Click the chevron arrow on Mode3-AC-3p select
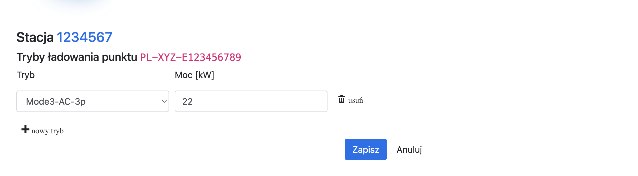The width and height of the screenshot is (638, 176). 164,101
